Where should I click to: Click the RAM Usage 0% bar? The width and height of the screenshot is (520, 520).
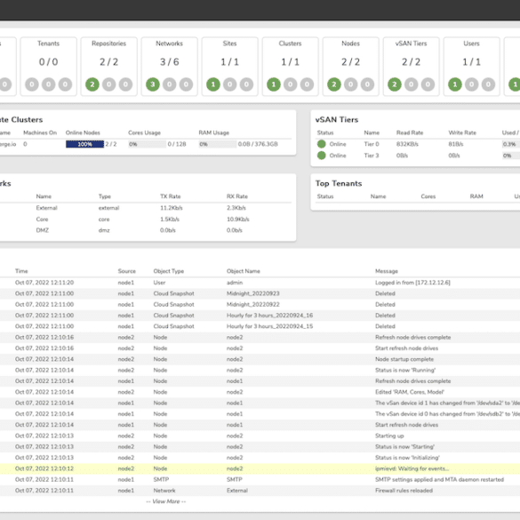click(x=218, y=144)
